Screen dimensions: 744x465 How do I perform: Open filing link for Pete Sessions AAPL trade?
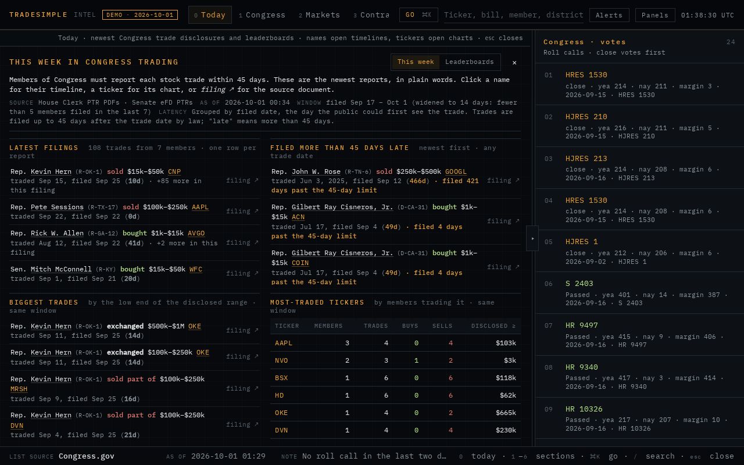(242, 211)
